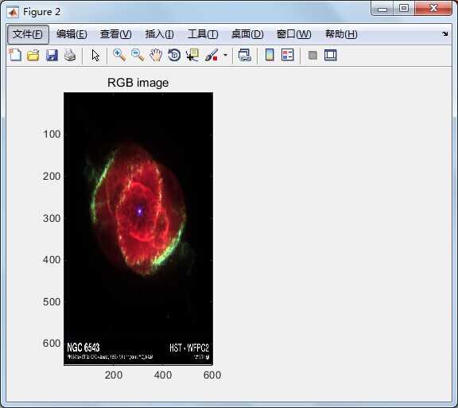Click the y-axis tick label 300
The height and width of the screenshot is (408, 458).
point(52,219)
